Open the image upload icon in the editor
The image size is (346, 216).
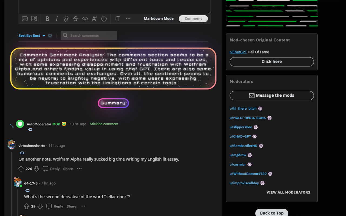[x=34, y=19]
